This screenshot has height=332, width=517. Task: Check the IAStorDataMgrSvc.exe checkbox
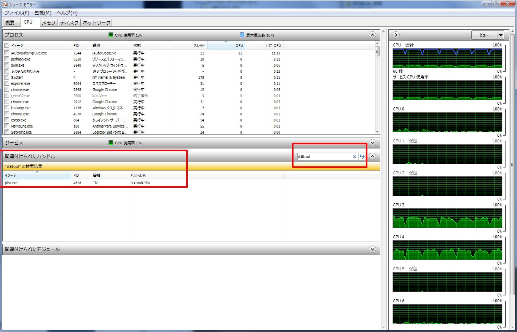6,53
